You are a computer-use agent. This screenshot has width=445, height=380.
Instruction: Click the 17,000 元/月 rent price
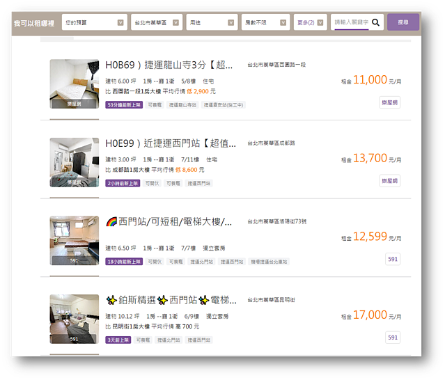[x=371, y=315]
